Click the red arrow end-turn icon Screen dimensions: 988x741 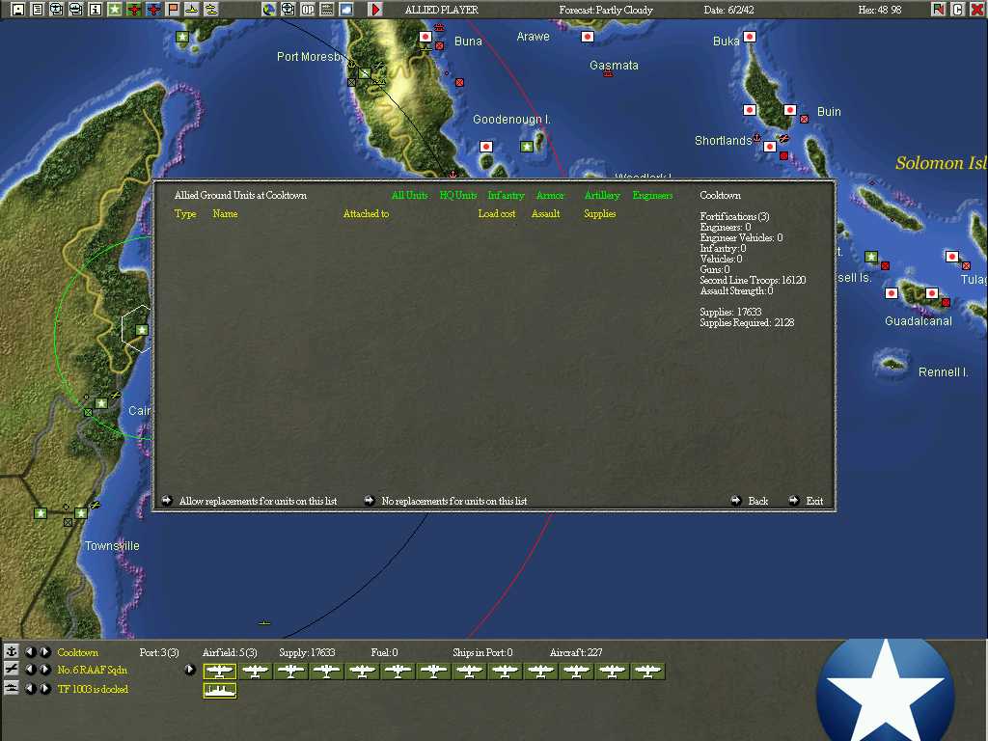click(375, 10)
